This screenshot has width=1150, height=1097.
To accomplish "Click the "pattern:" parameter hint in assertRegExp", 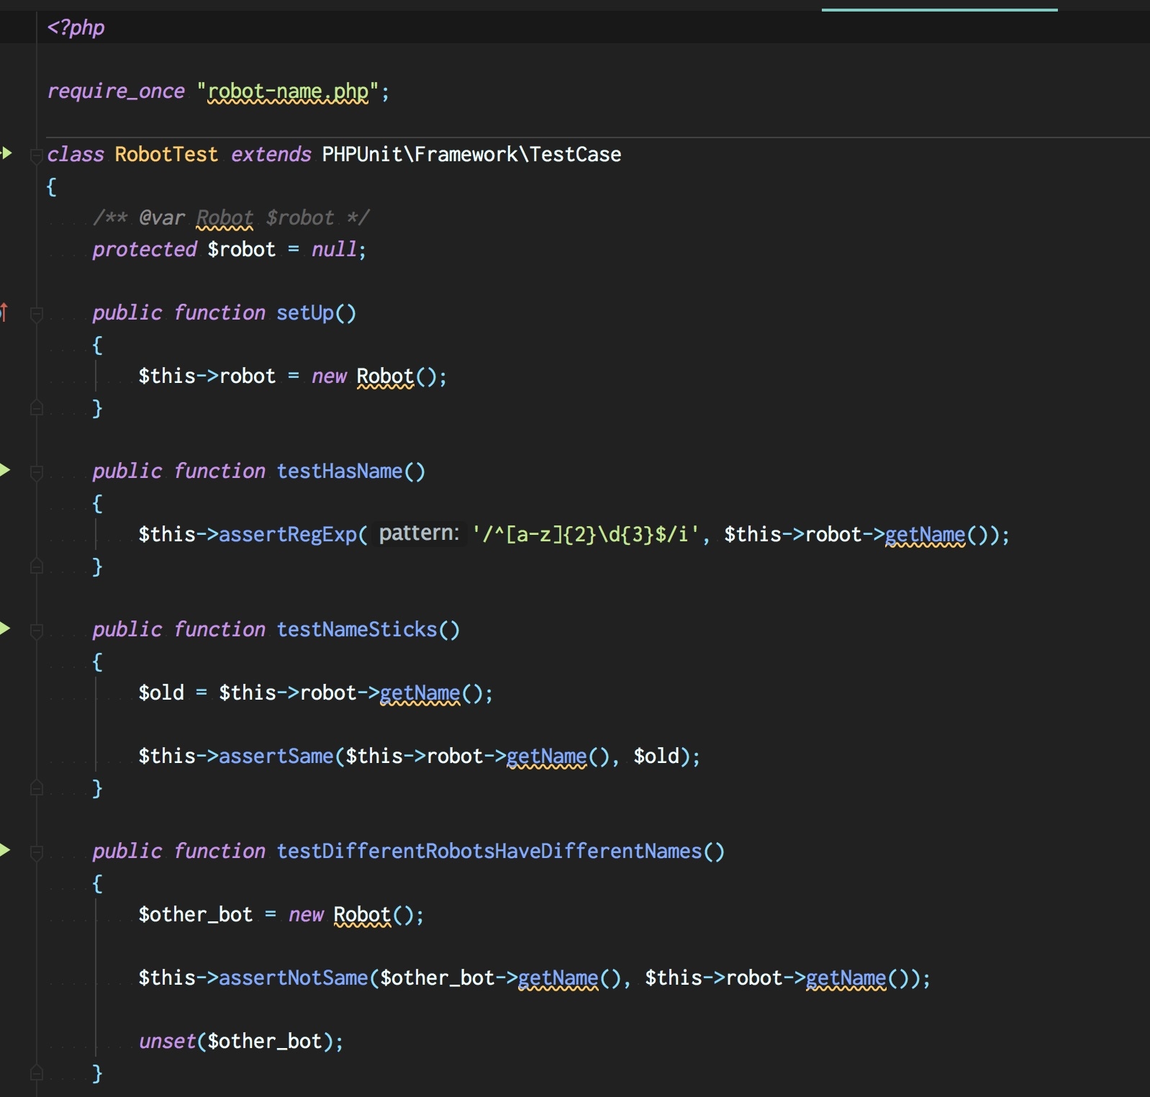I will [419, 533].
